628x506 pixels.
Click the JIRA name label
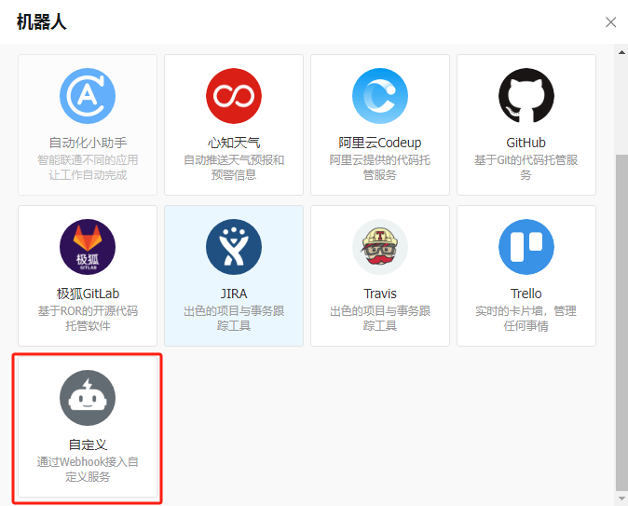coord(234,294)
